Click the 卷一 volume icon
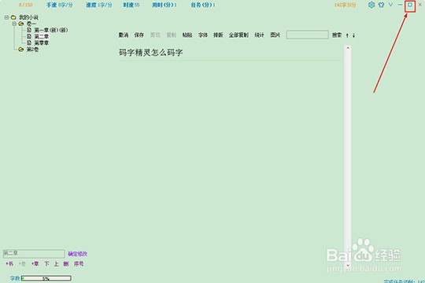Viewport: 425px width, 283px height. tap(21, 24)
